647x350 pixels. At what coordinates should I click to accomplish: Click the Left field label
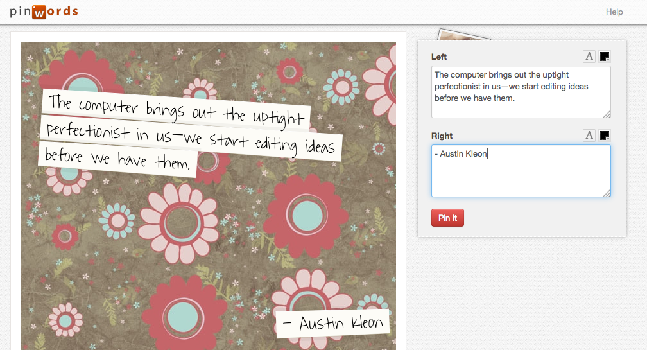pyautogui.click(x=439, y=57)
